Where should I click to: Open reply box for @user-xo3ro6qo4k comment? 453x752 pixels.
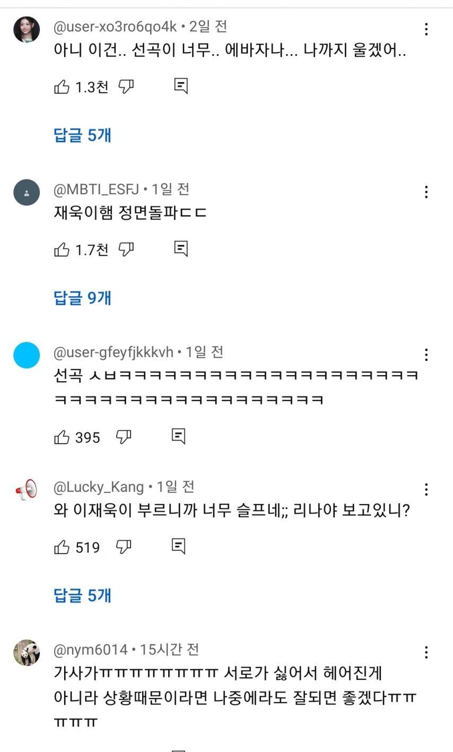181,86
